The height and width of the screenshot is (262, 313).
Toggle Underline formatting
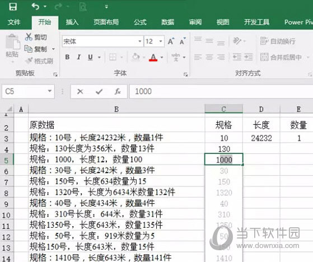click(x=90, y=57)
